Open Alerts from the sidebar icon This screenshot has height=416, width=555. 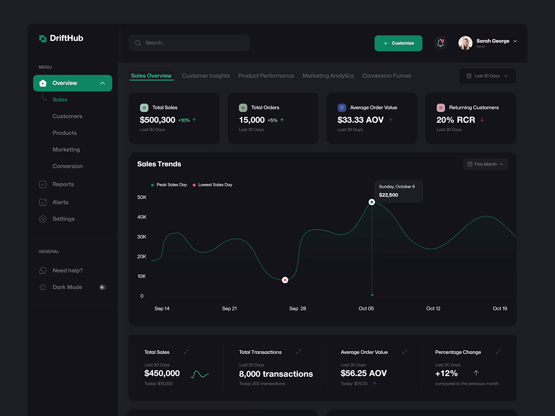[x=43, y=202]
